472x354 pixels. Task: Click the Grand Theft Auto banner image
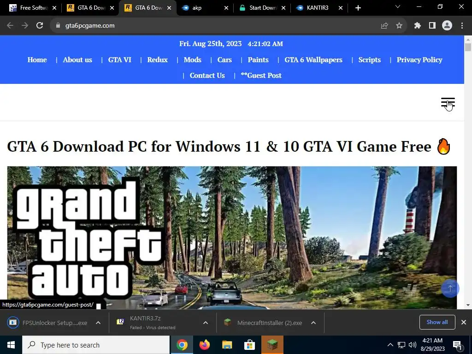(232, 238)
